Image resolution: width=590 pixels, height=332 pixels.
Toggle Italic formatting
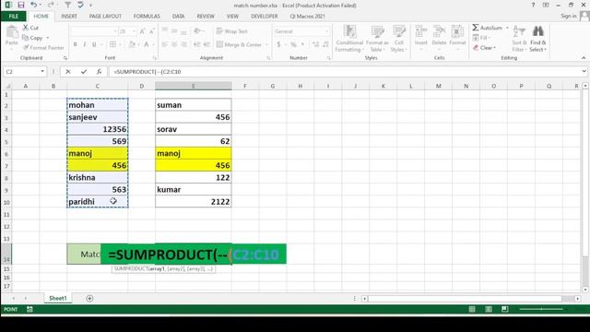(85, 44)
